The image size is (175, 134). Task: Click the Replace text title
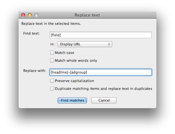point(87,15)
